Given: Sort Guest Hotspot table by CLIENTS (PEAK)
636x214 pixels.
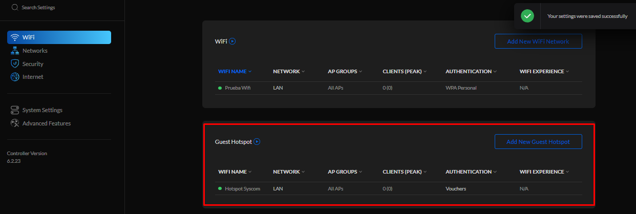Looking at the screenshot, I should (x=405, y=172).
